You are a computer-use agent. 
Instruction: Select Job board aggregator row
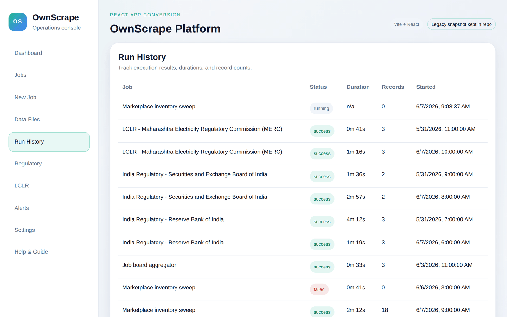pos(303,267)
